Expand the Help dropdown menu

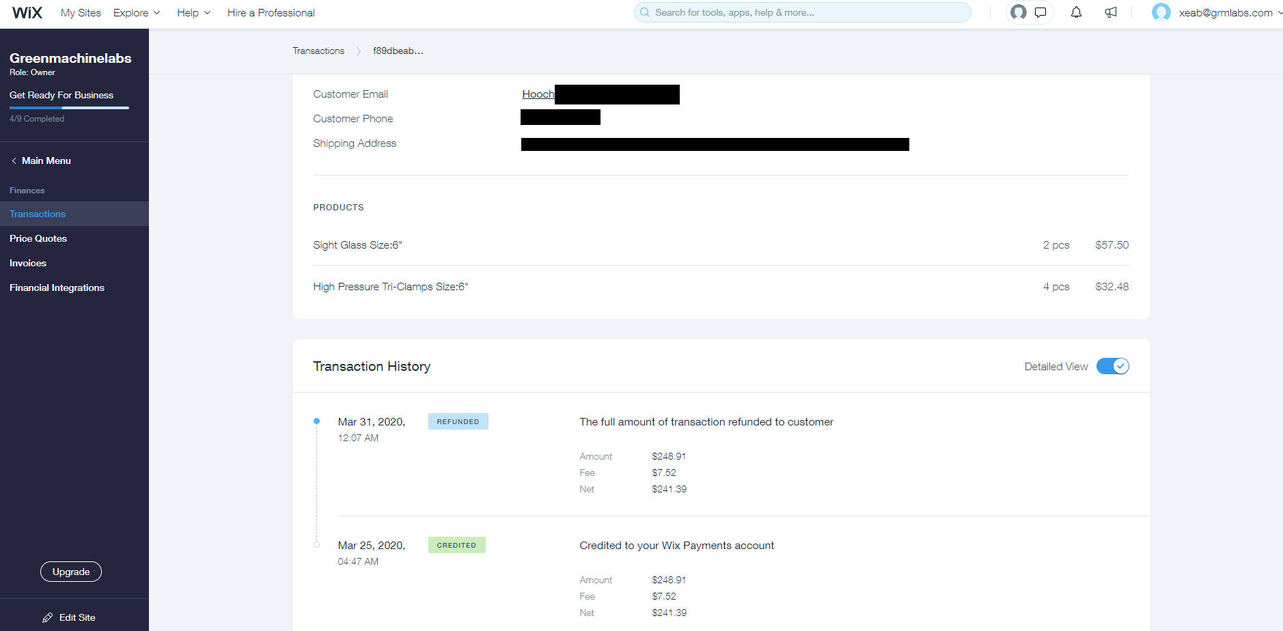[x=193, y=13]
